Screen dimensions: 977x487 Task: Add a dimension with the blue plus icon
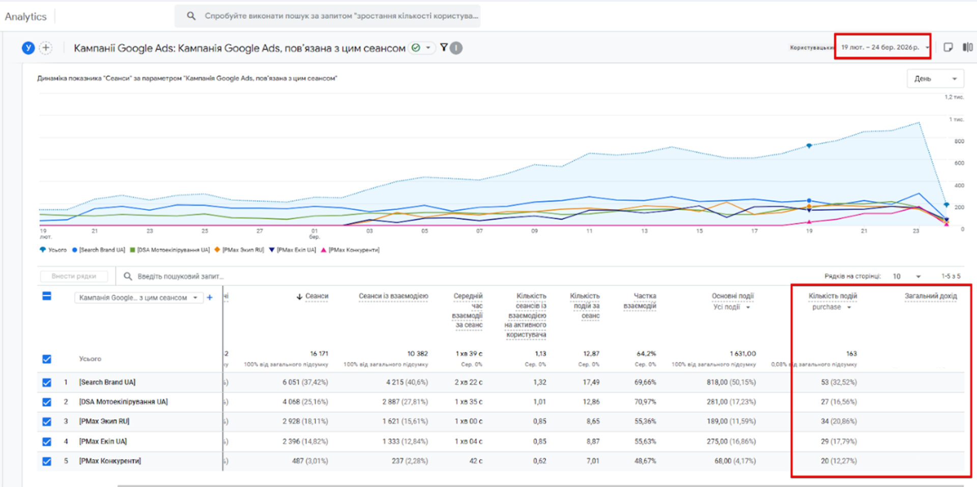[x=210, y=297]
